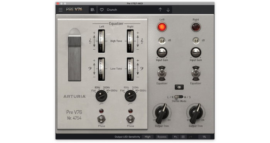
Task: Click the Left 64 dB gain display
Action: [x=162, y=41]
